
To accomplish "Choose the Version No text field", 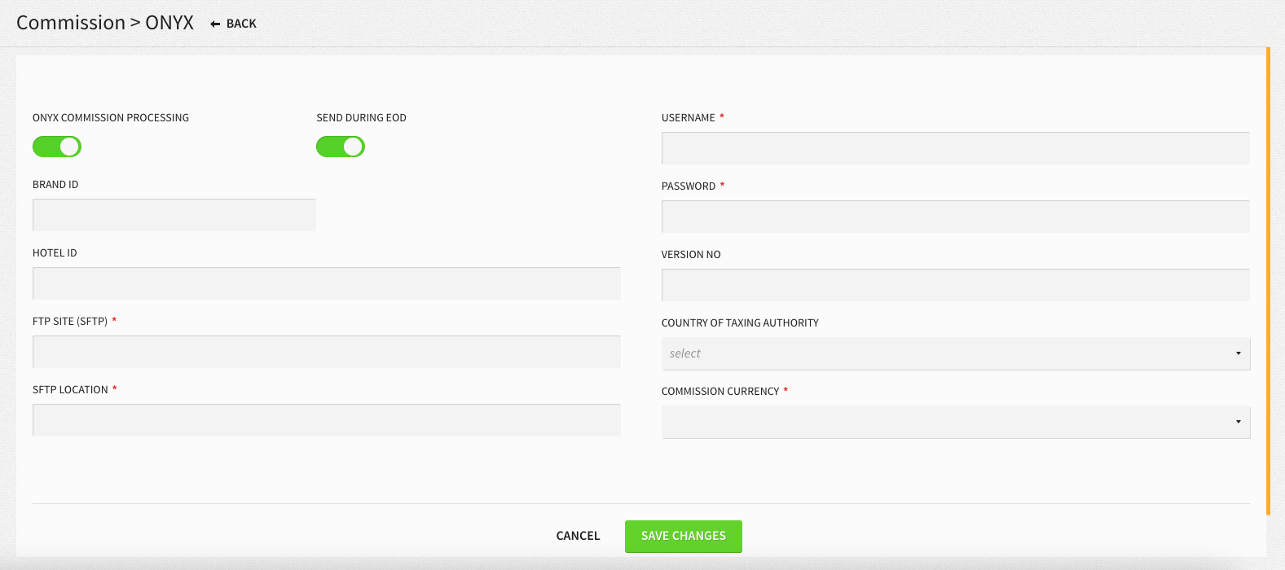I will click(x=956, y=285).
